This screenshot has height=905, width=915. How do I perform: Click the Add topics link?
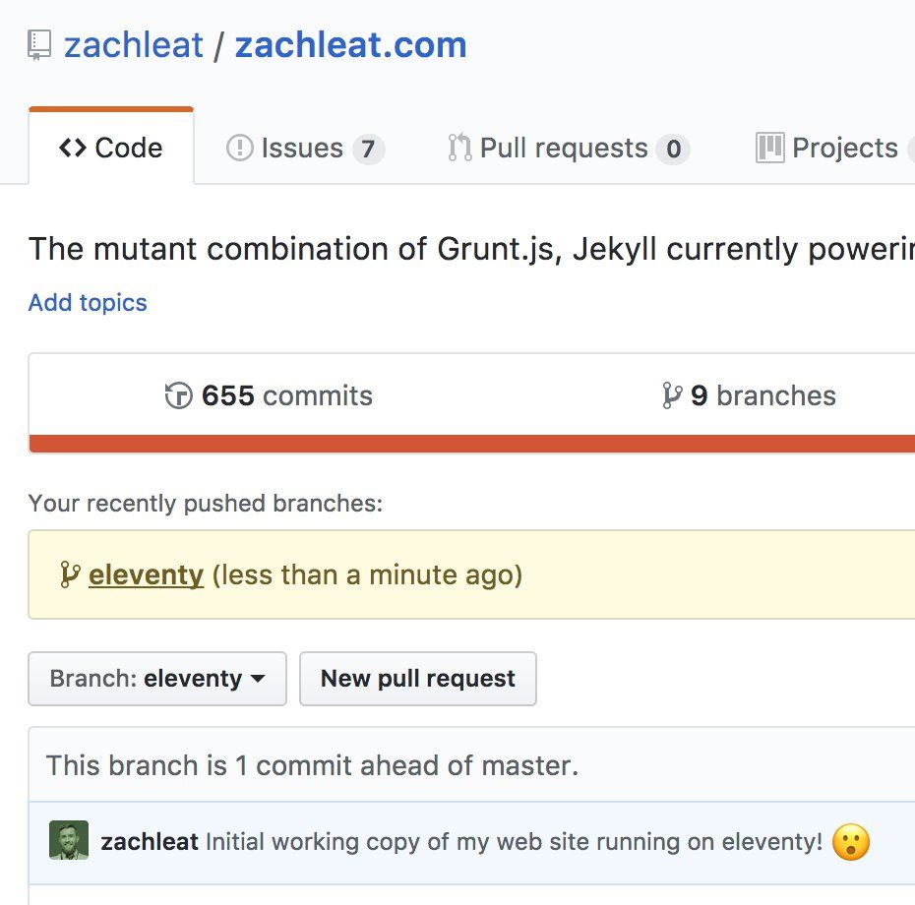point(88,303)
